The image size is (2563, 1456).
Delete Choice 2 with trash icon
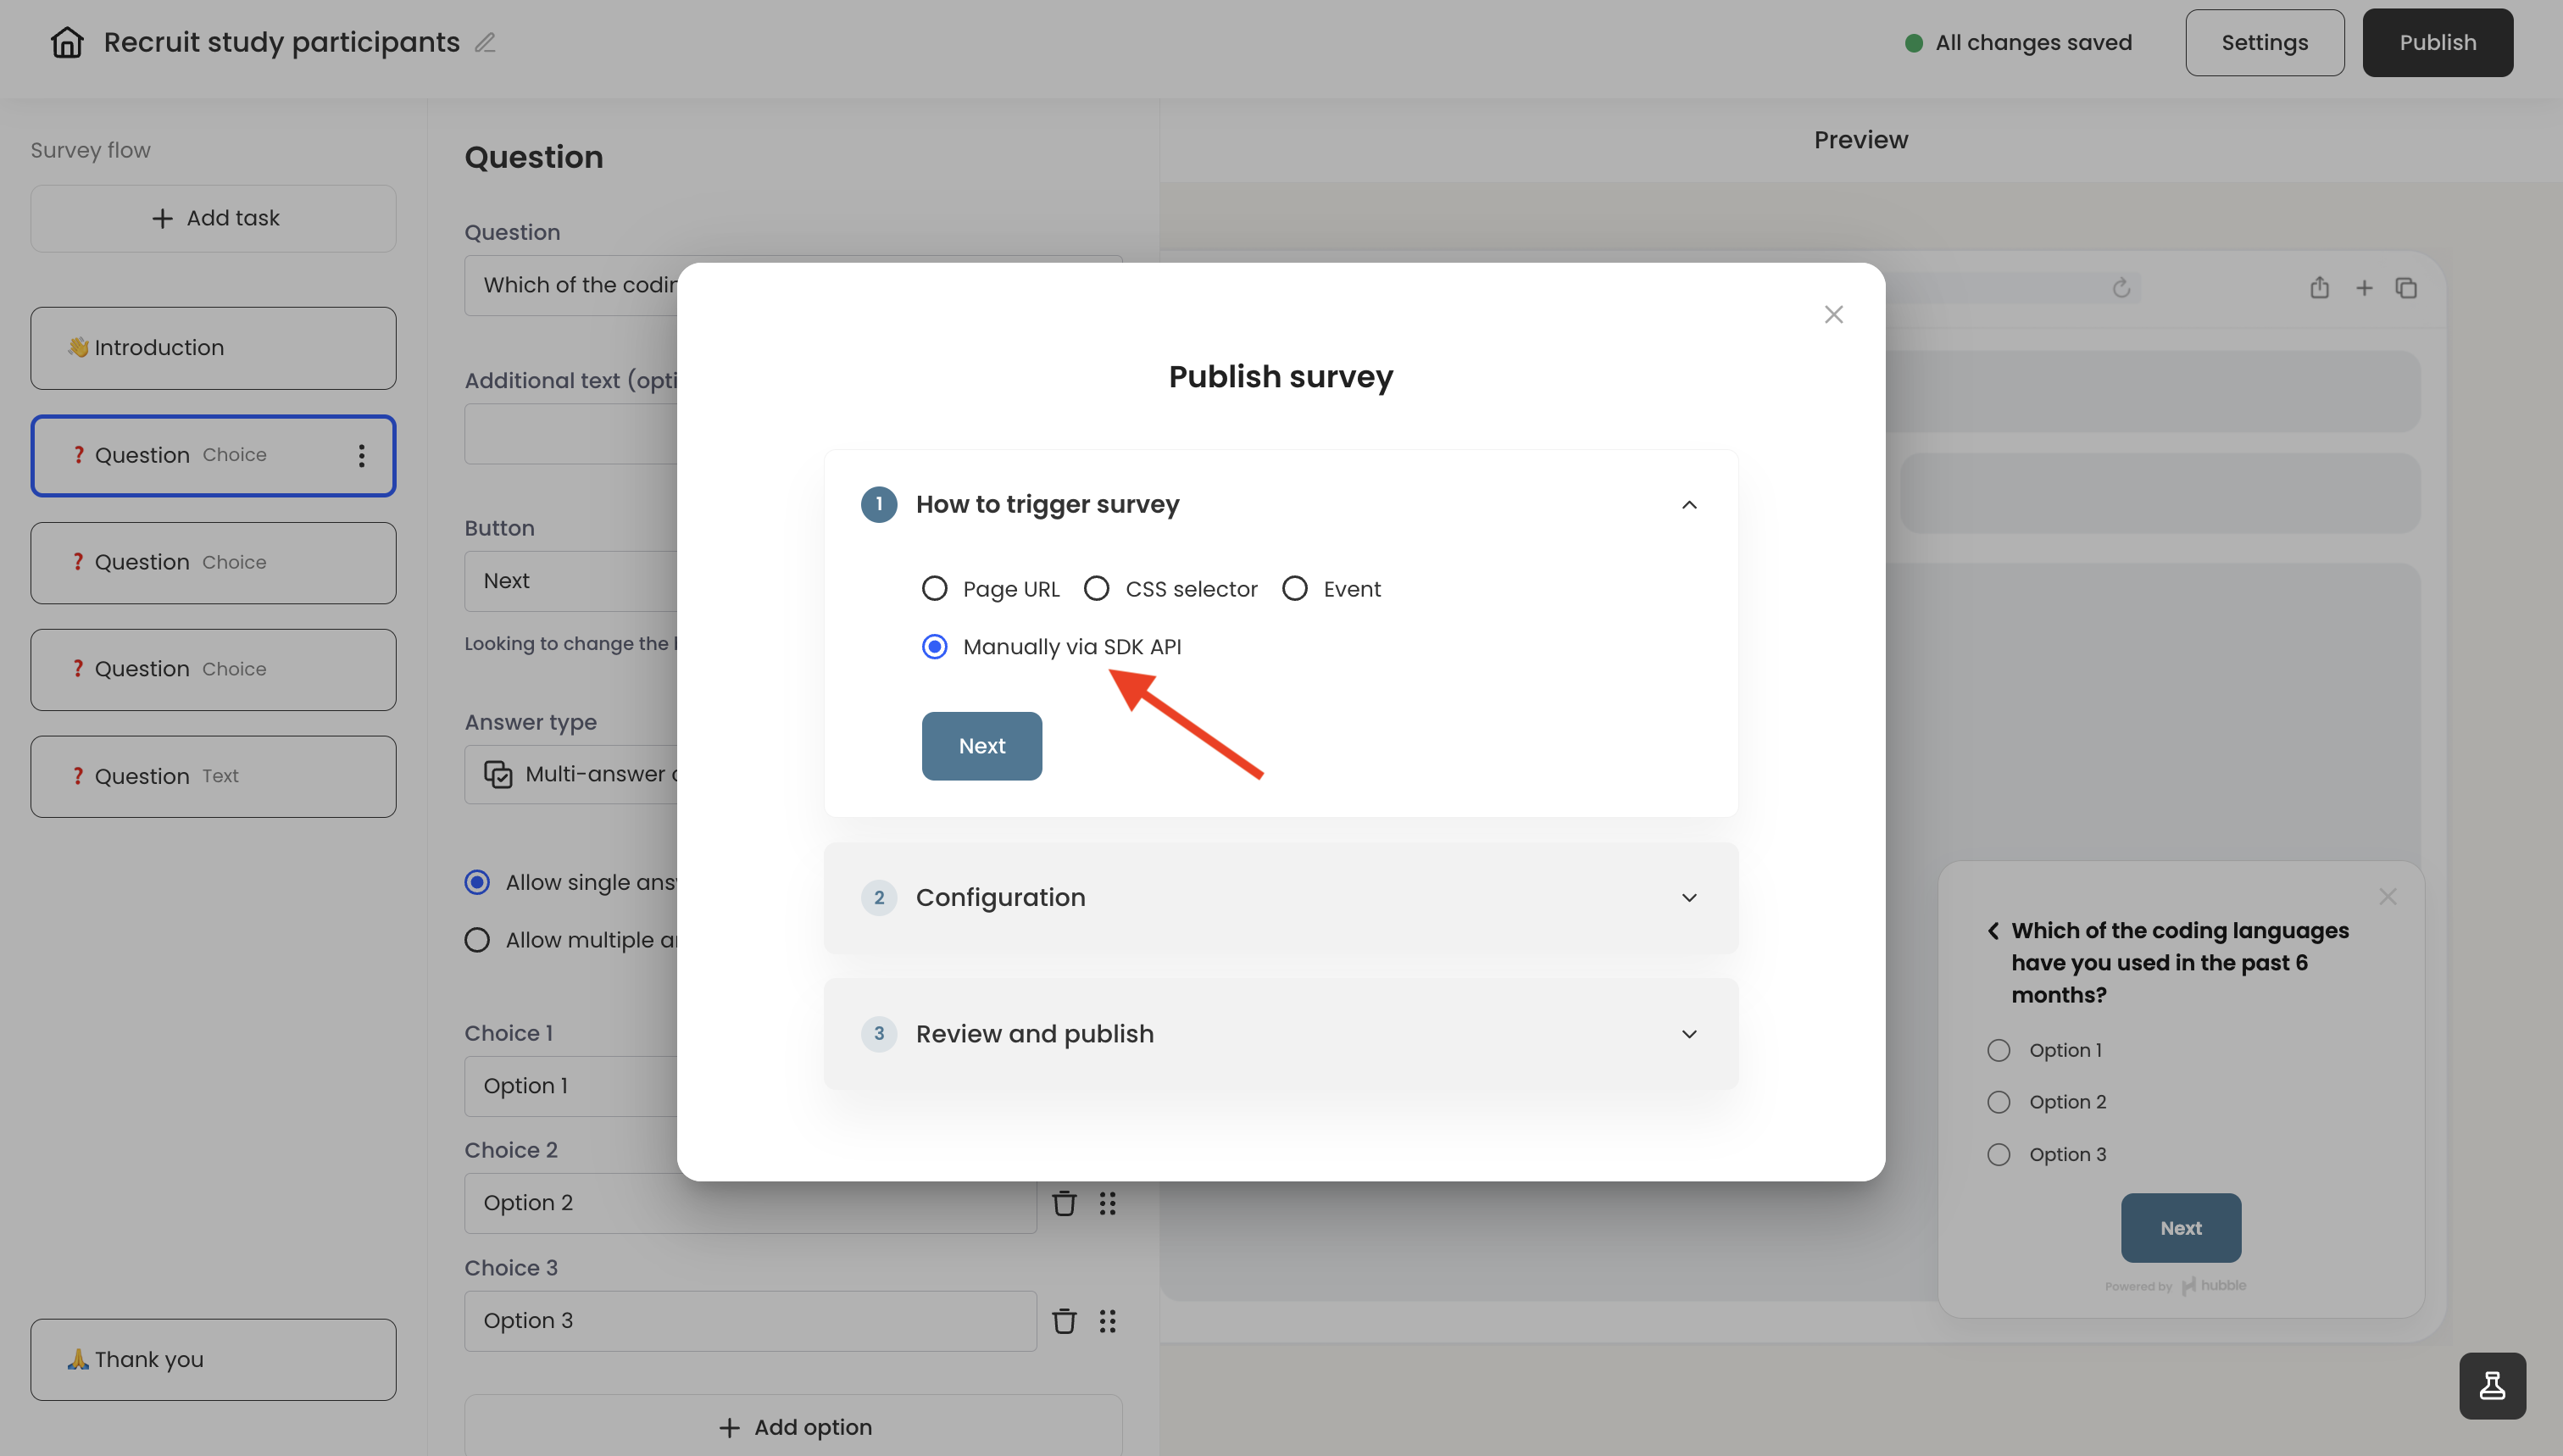[x=1064, y=1203]
